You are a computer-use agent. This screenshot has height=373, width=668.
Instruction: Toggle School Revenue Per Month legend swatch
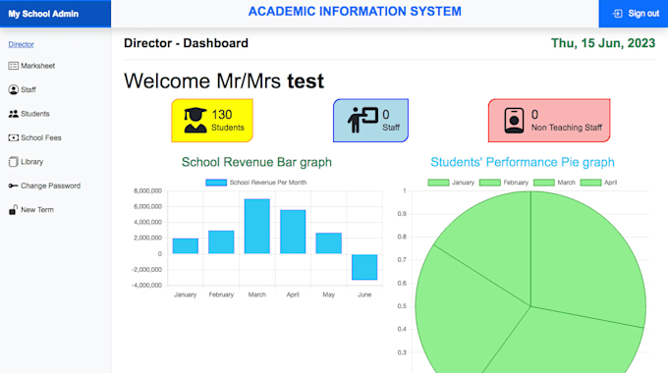click(216, 183)
